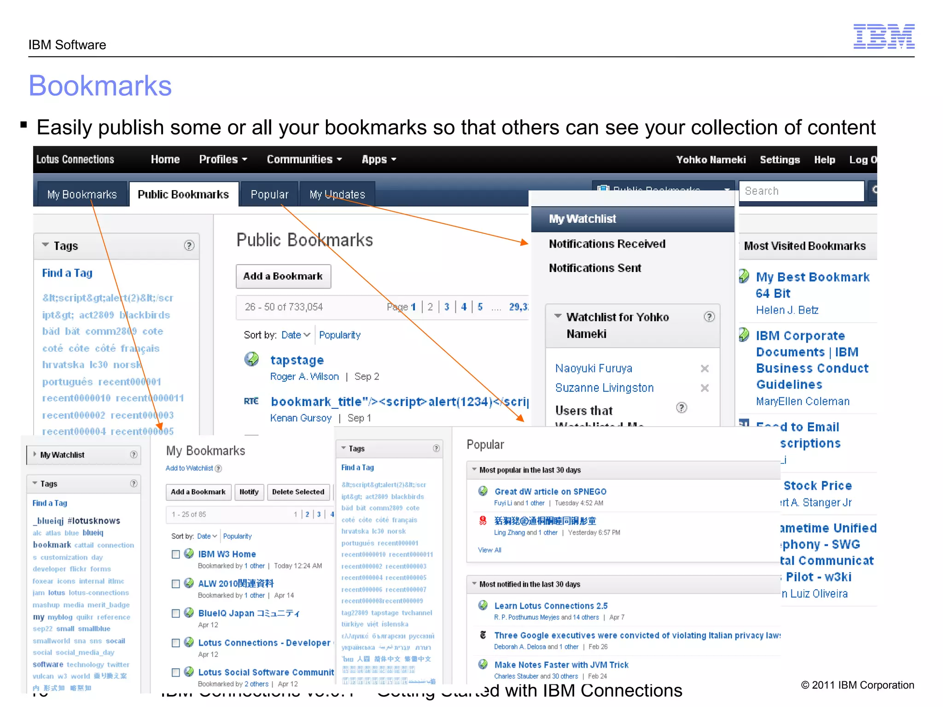This screenshot has height=707, width=943.
Task: Click globe icon beside IBM W3 Home
Action: (189, 553)
